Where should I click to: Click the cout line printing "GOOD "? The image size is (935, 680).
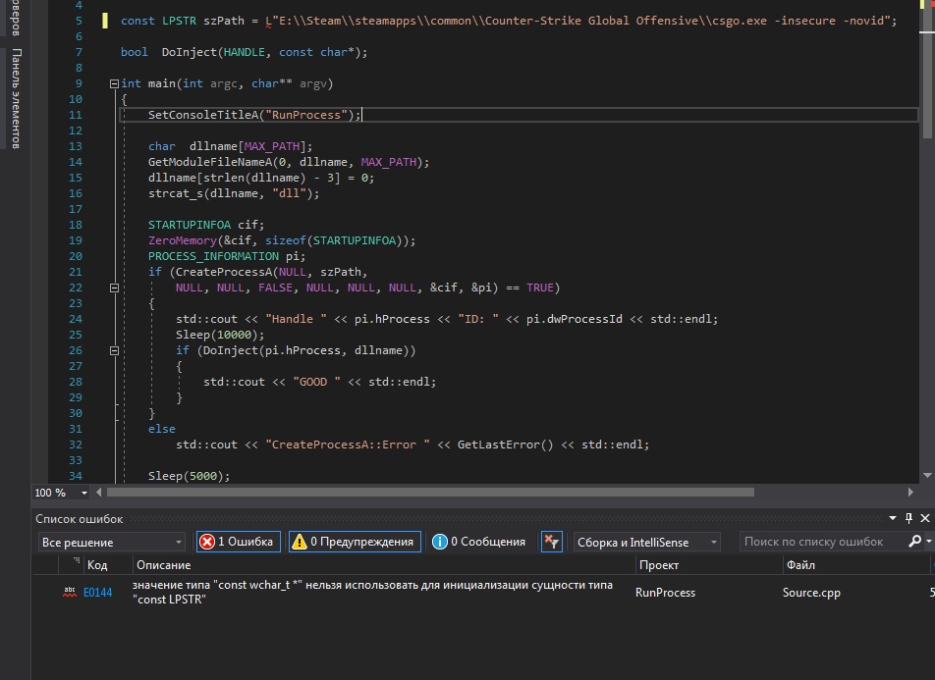319,382
